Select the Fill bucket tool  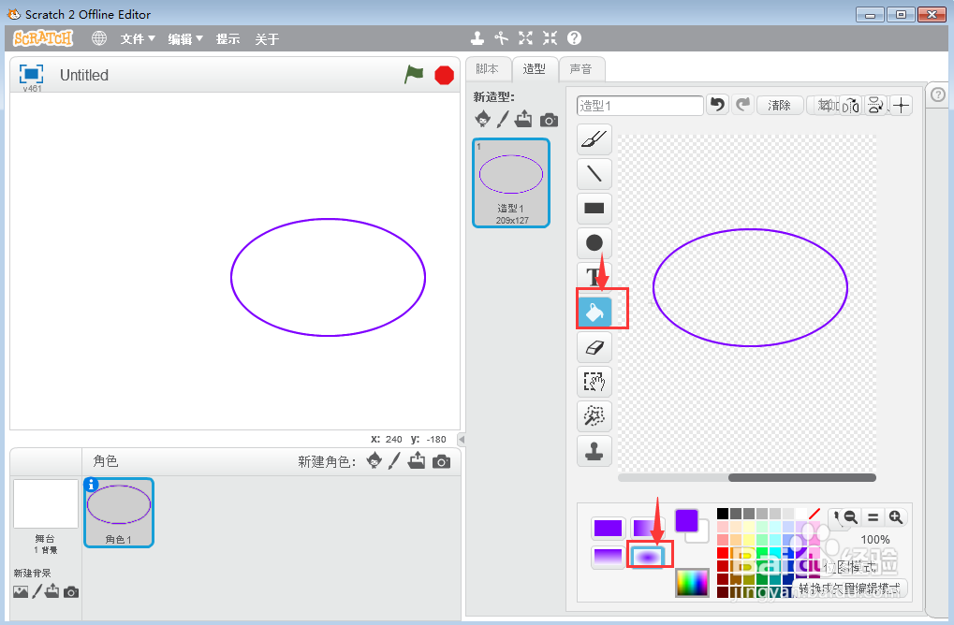tap(594, 312)
